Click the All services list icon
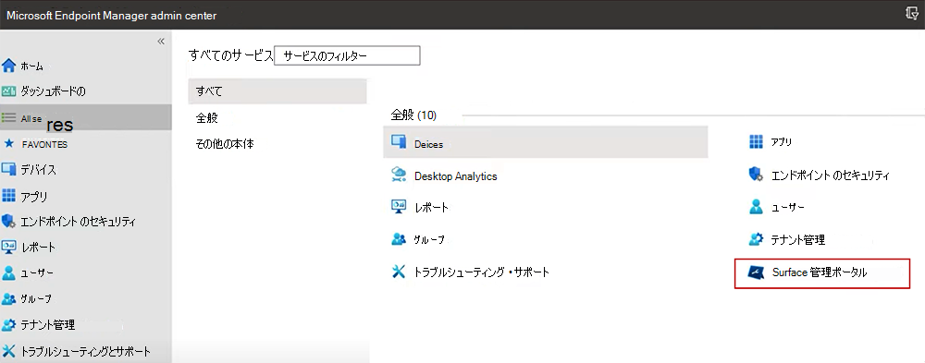This screenshot has width=925, height=363. 9,118
